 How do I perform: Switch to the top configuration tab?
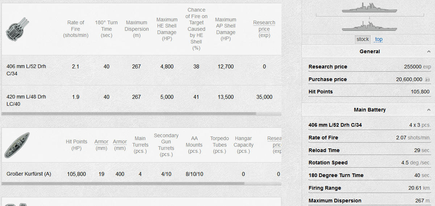[x=378, y=39]
